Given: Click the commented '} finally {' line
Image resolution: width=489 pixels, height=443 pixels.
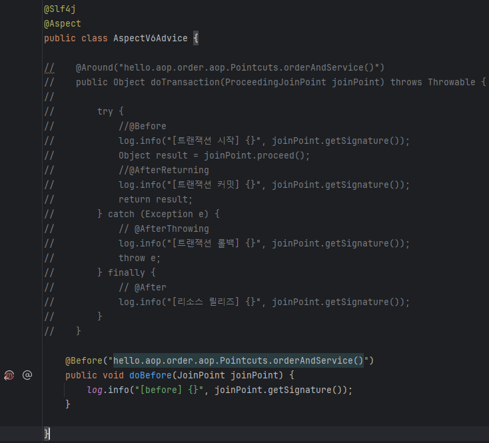Looking at the screenshot, I should point(127,272).
